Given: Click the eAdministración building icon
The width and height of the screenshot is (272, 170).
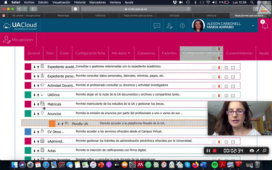Looking at the screenshot, I should (x=42, y=141).
